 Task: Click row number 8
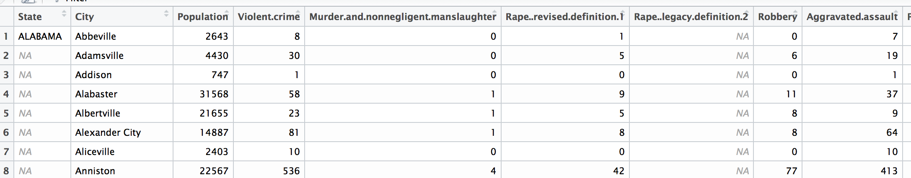pyautogui.click(x=6, y=171)
